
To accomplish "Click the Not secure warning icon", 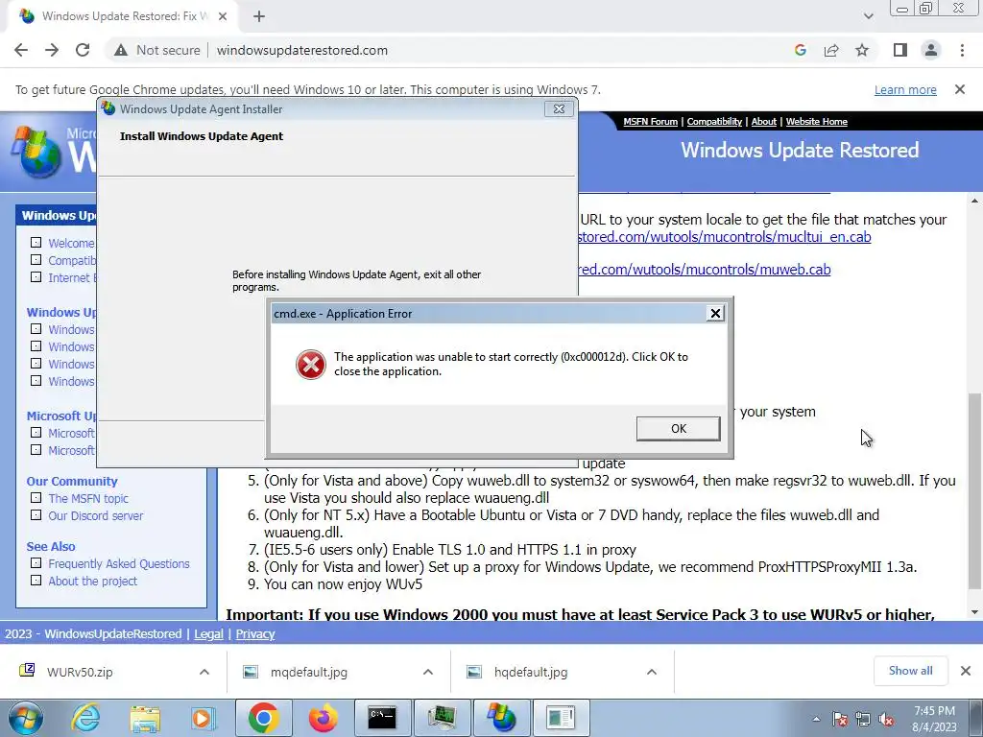I will coord(121,50).
